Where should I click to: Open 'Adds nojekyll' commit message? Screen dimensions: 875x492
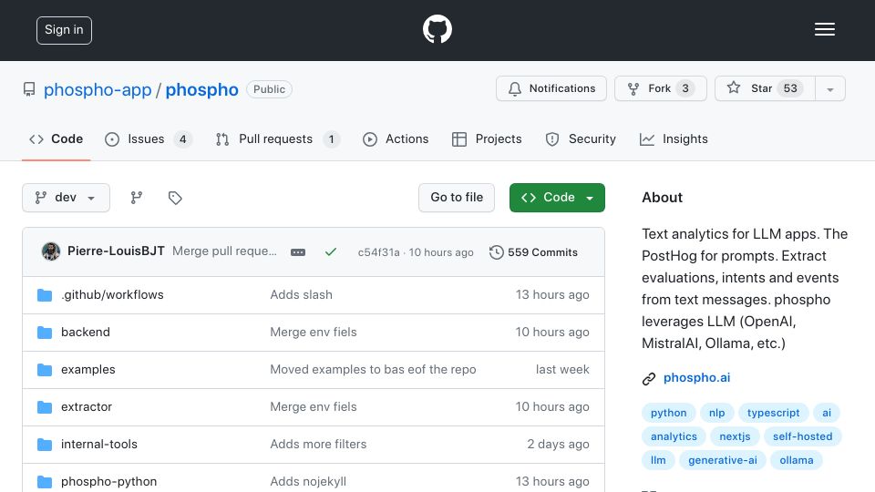click(308, 481)
